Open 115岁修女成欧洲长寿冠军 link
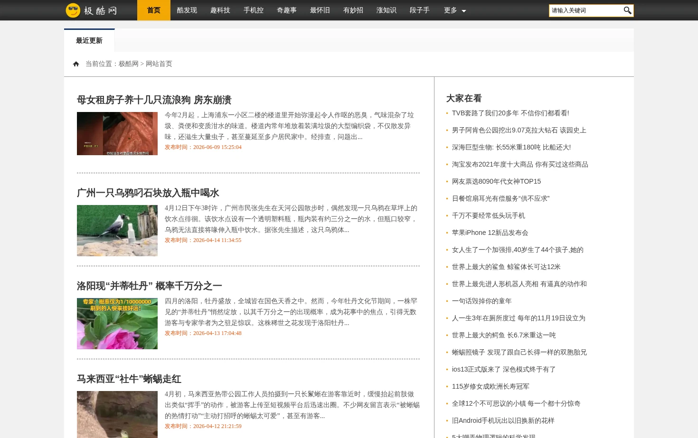 pyautogui.click(x=490, y=386)
